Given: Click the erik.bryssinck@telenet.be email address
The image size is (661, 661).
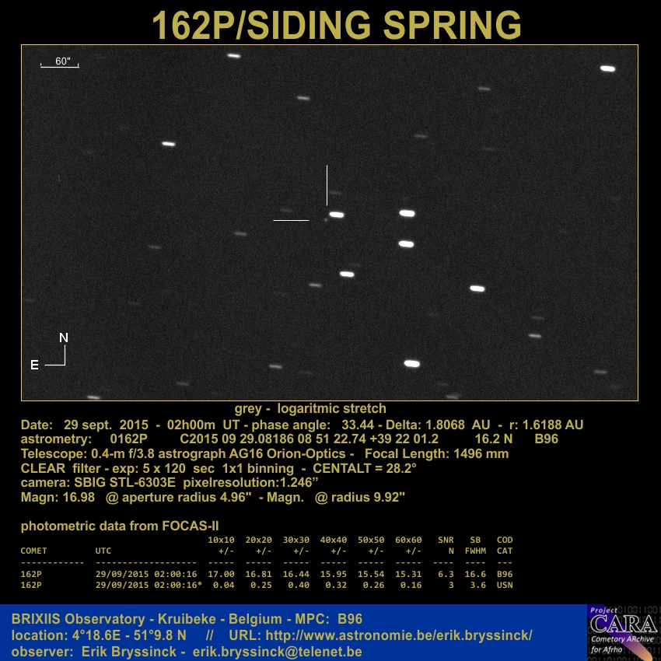Looking at the screenshot, I should click(277, 651).
